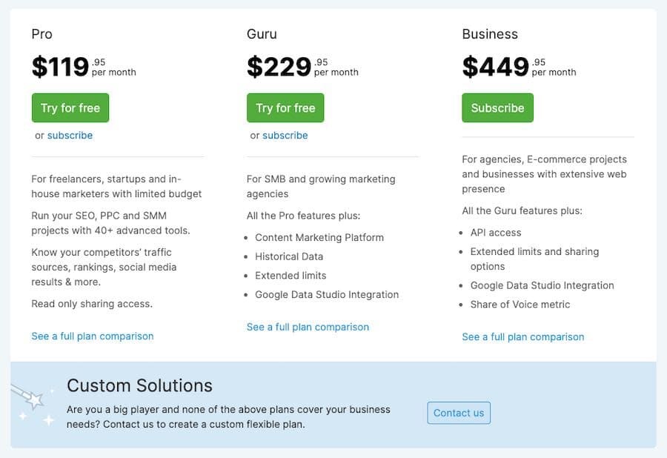Click Try for free under Pro plan
This screenshot has width=667, height=458.
[70, 107]
